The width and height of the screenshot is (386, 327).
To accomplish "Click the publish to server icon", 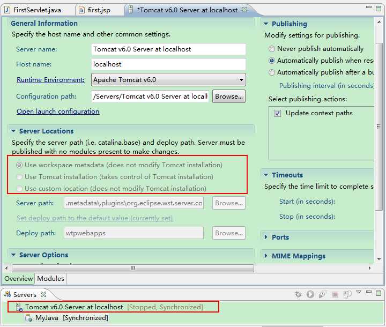I will [x=347, y=294].
